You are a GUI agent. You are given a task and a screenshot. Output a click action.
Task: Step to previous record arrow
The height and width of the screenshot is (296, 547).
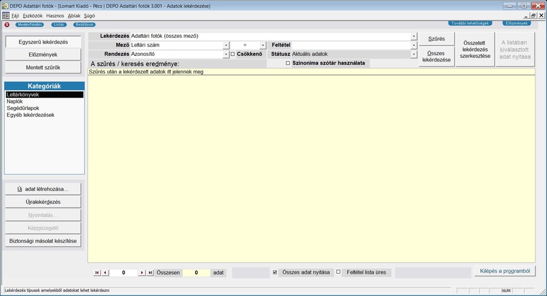tap(105, 273)
